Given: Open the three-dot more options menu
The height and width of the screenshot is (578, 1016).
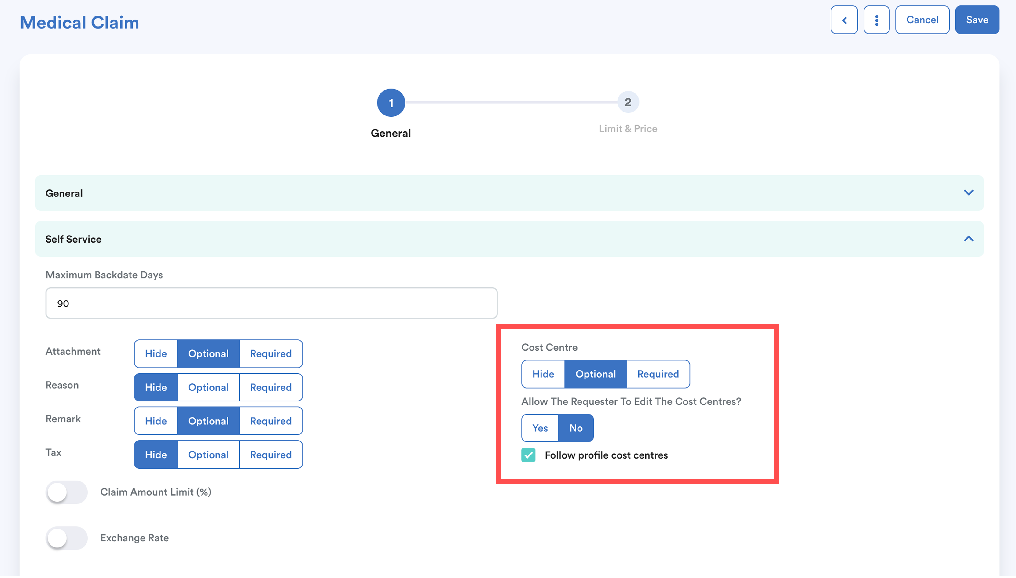Looking at the screenshot, I should [x=876, y=20].
